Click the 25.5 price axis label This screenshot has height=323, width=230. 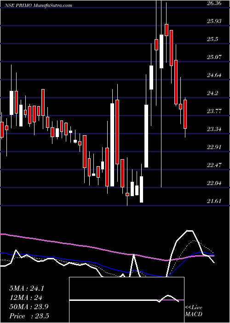(213, 39)
